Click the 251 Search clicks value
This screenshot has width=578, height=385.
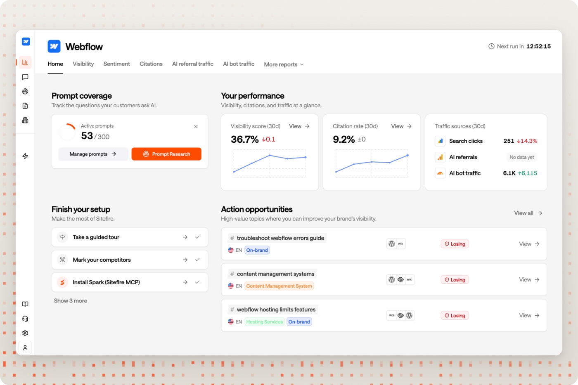(x=509, y=141)
